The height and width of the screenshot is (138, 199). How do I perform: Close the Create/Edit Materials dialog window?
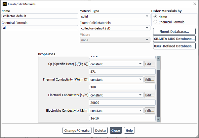(194, 4)
